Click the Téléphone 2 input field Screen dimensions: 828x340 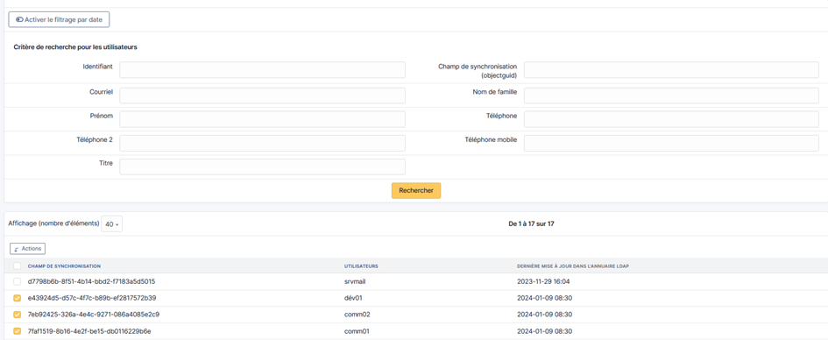263,143
